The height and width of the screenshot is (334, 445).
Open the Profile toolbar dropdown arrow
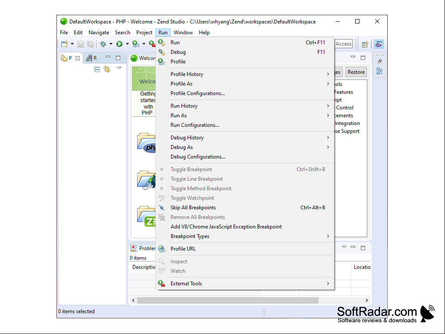pos(144,44)
